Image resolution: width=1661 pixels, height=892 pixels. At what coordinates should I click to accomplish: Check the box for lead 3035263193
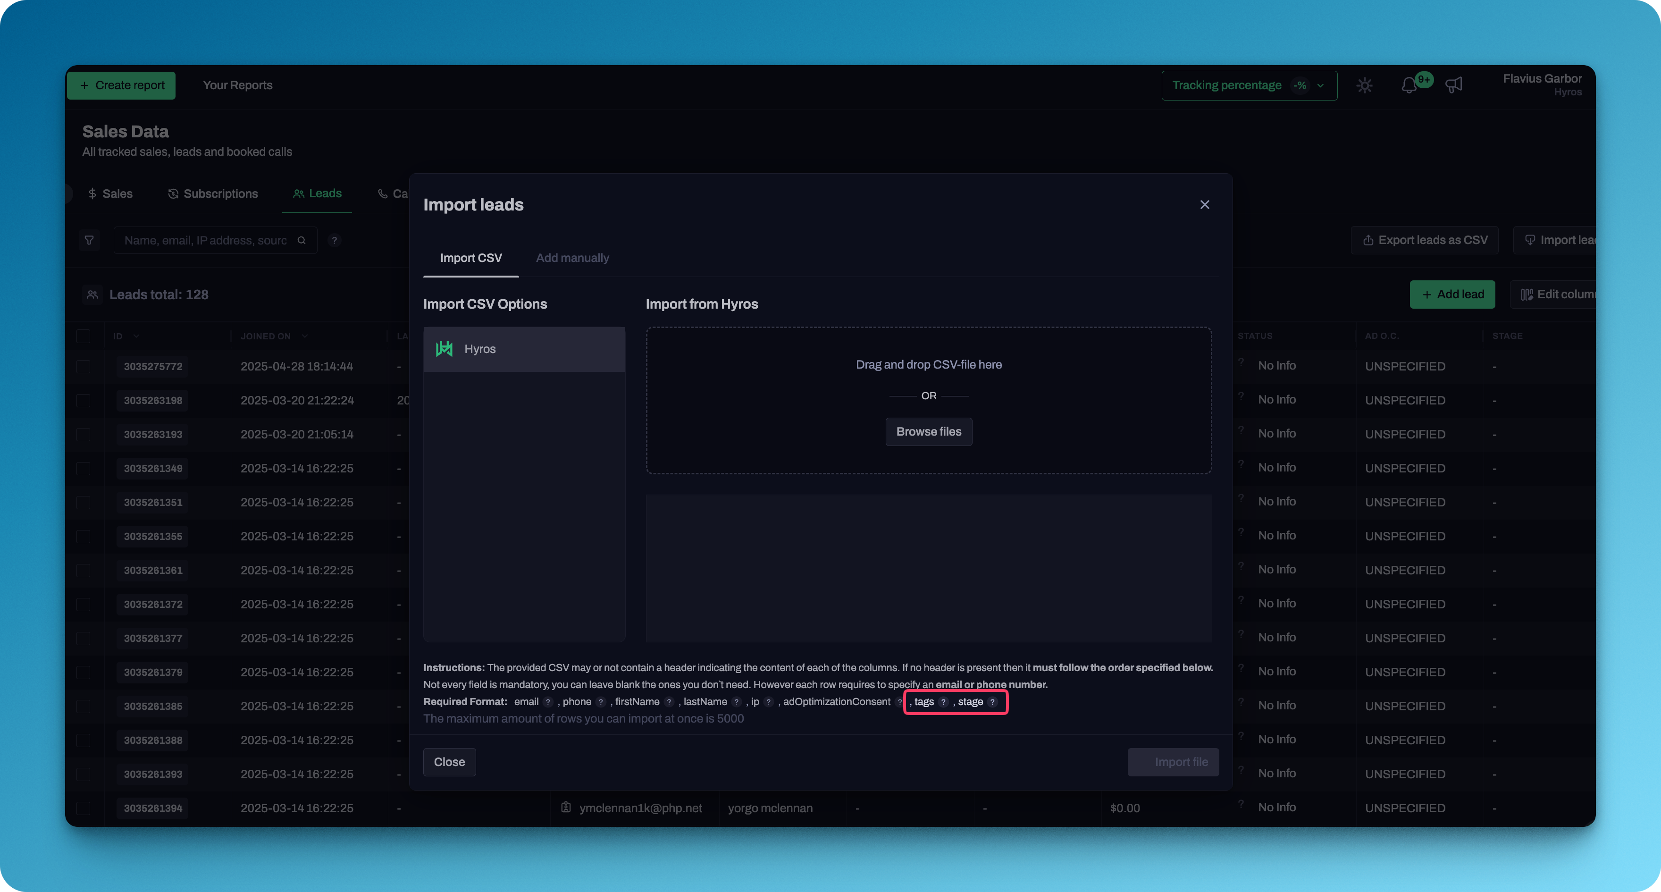tap(83, 434)
